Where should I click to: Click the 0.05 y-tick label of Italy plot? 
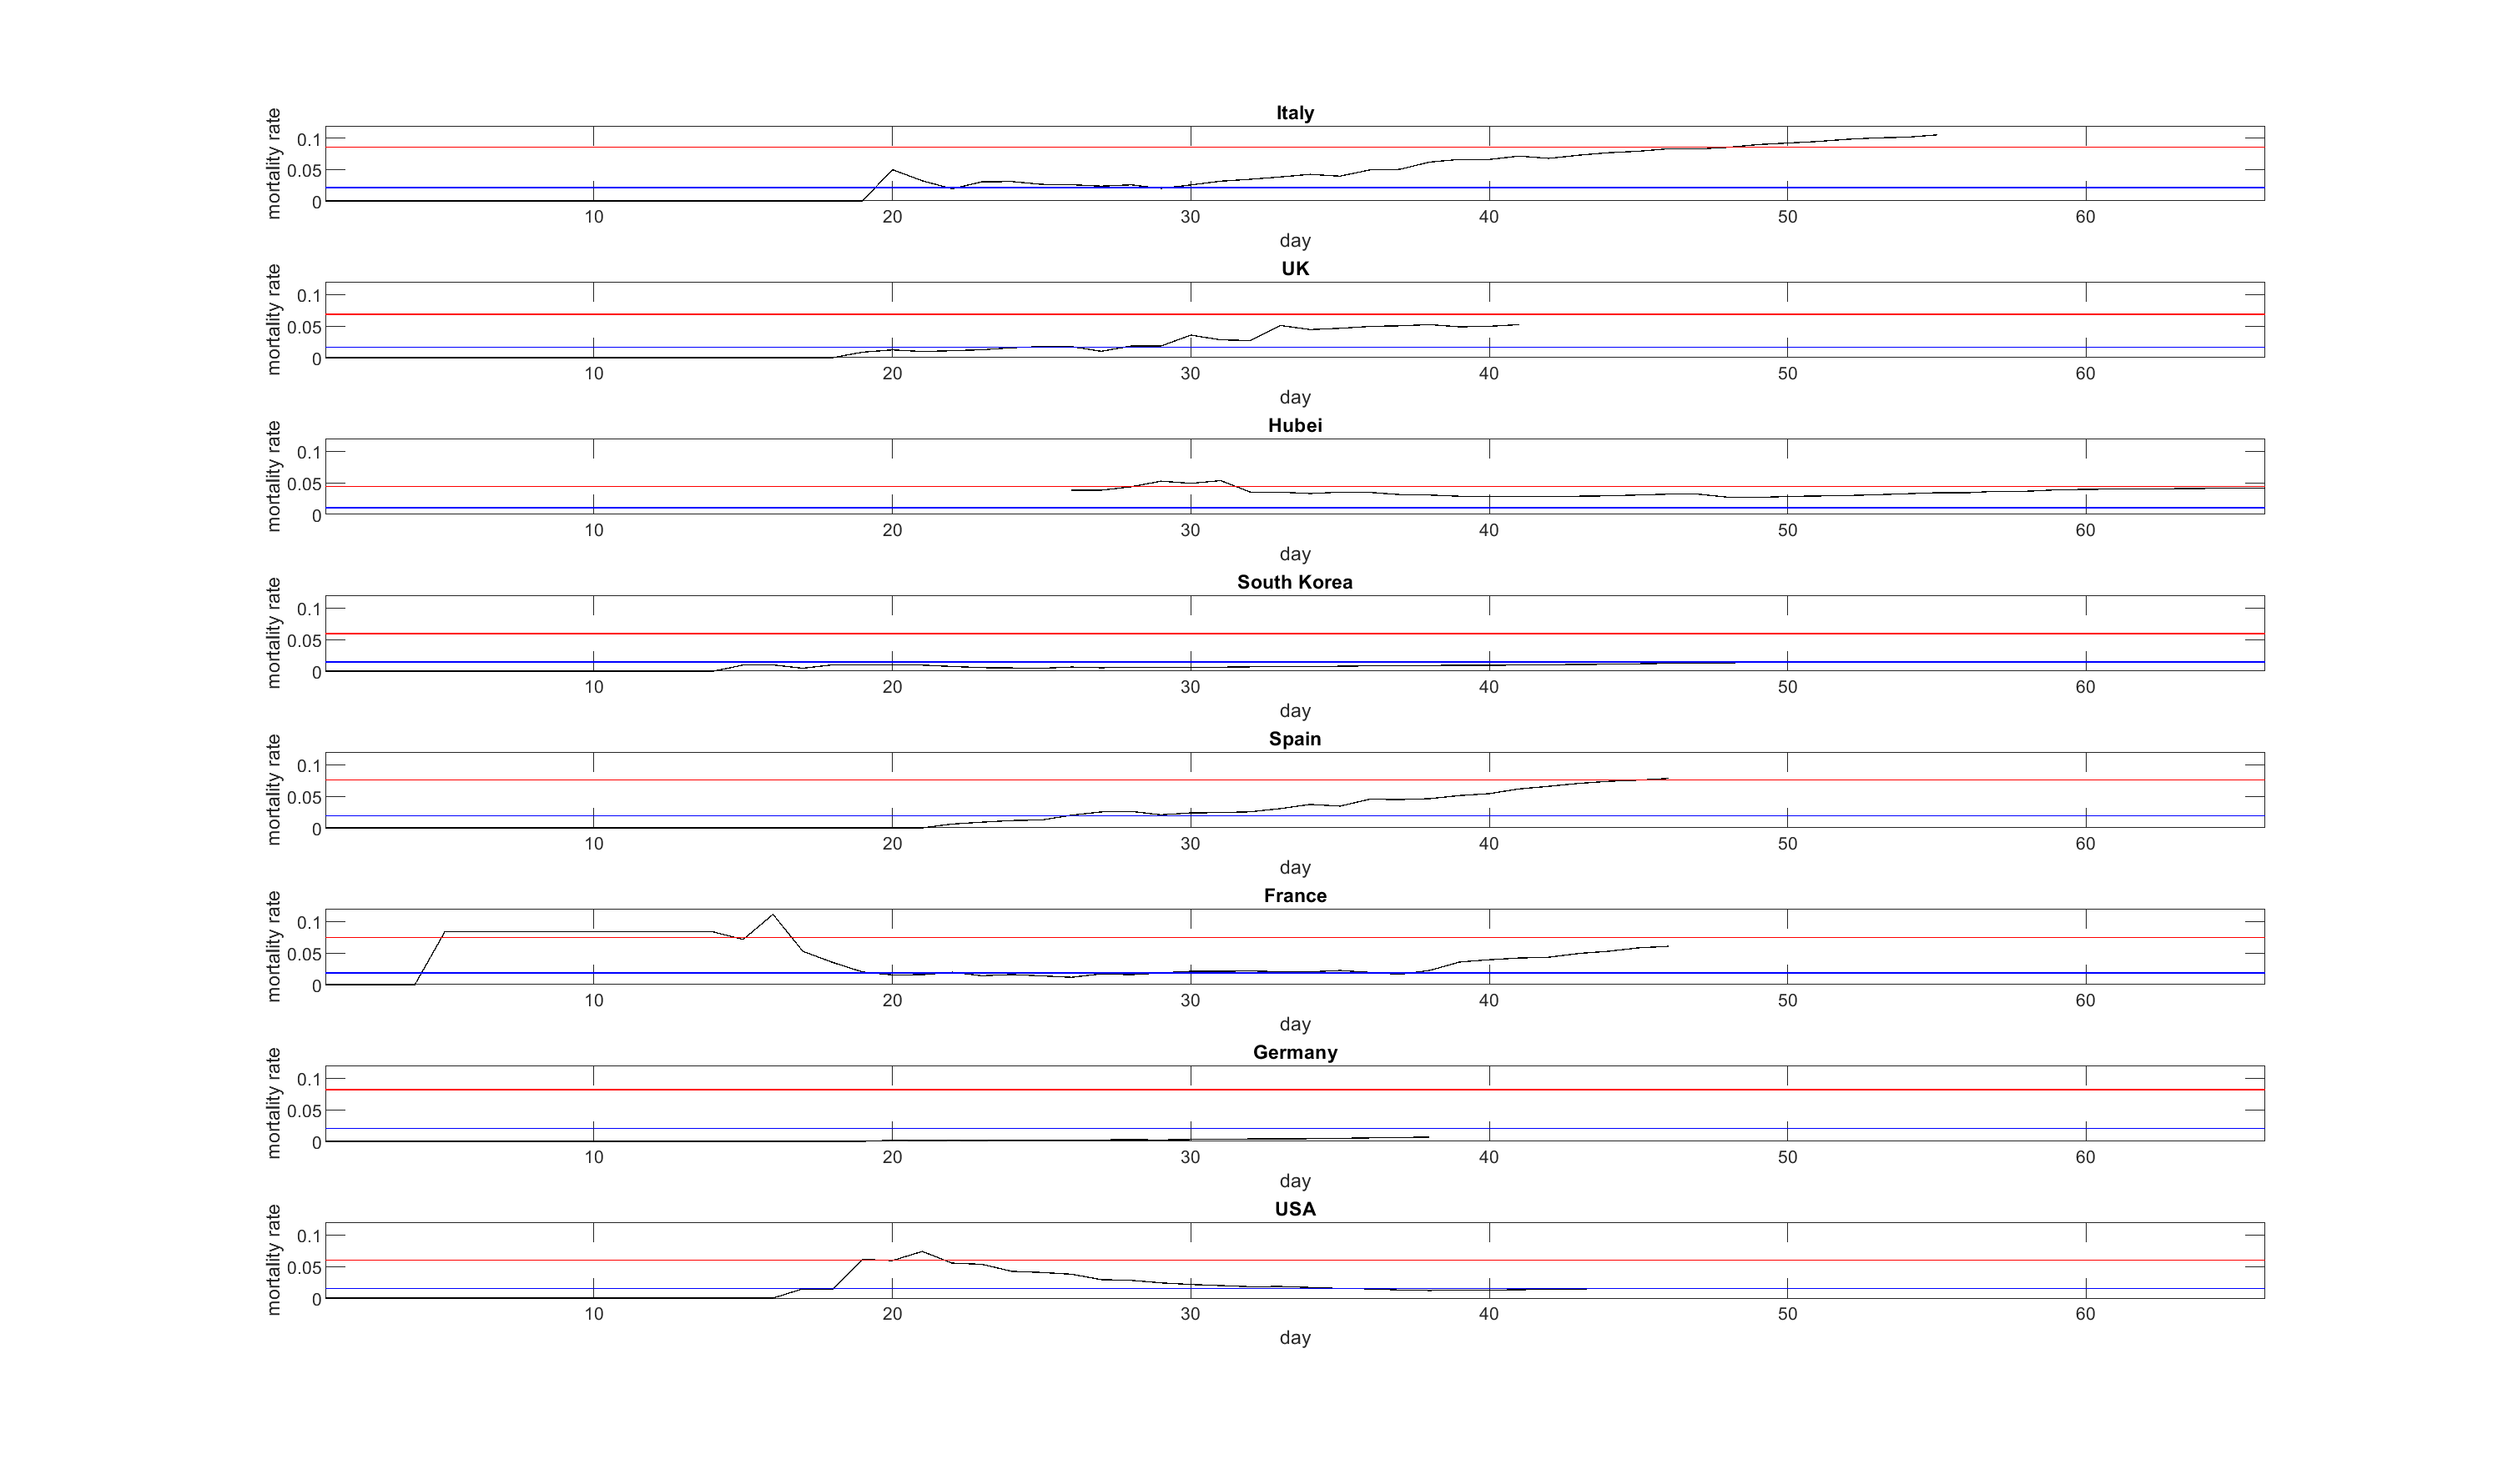[305, 171]
